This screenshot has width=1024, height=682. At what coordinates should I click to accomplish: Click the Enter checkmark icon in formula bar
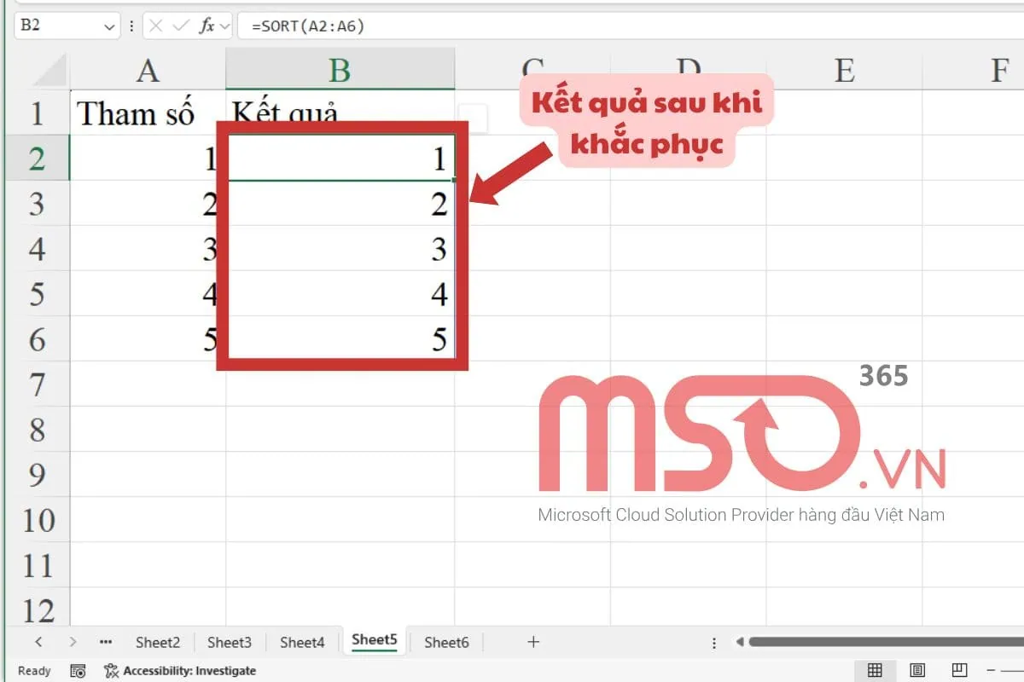pos(179,26)
